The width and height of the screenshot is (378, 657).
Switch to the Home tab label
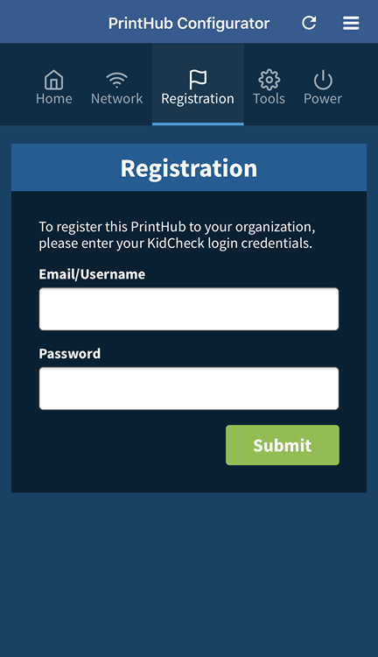click(x=54, y=98)
